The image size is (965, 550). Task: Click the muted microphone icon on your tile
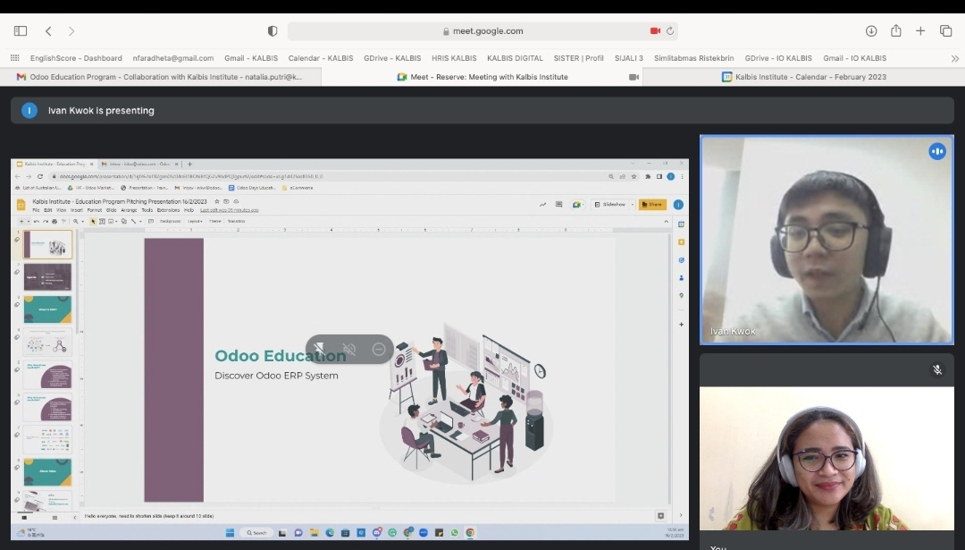(x=937, y=369)
